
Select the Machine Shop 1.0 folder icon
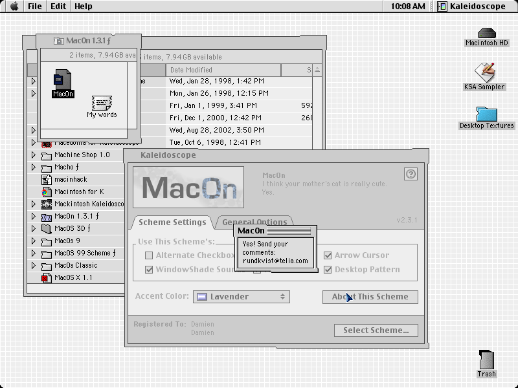[47, 155]
